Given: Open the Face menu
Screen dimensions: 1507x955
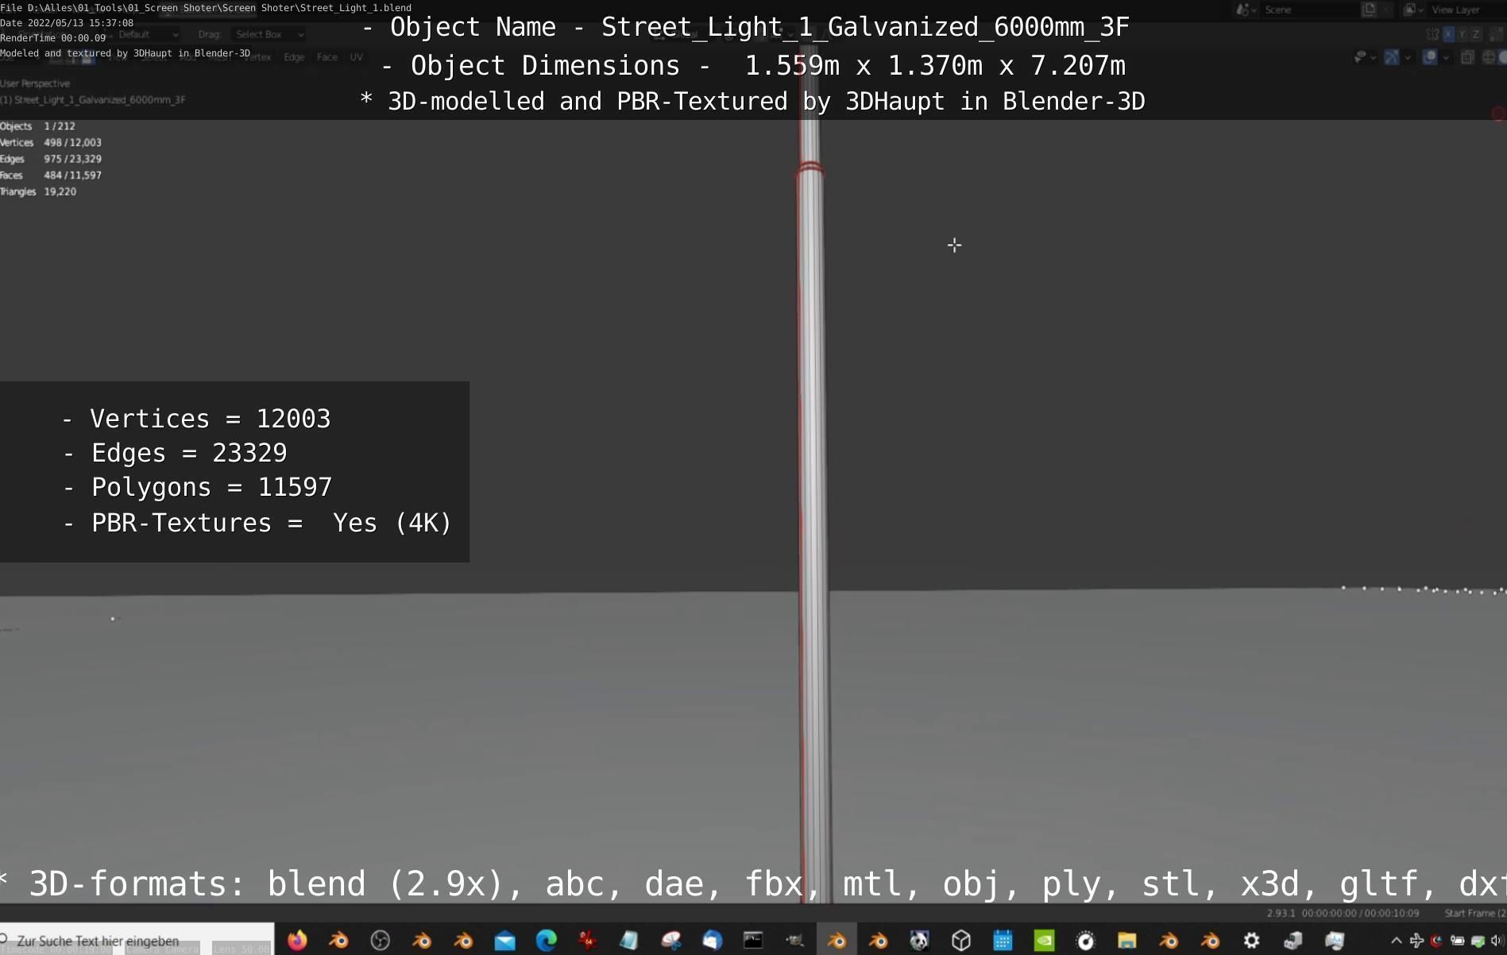Looking at the screenshot, I should [x=327, y=57].
